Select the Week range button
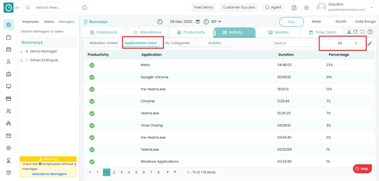 [316, 21]
